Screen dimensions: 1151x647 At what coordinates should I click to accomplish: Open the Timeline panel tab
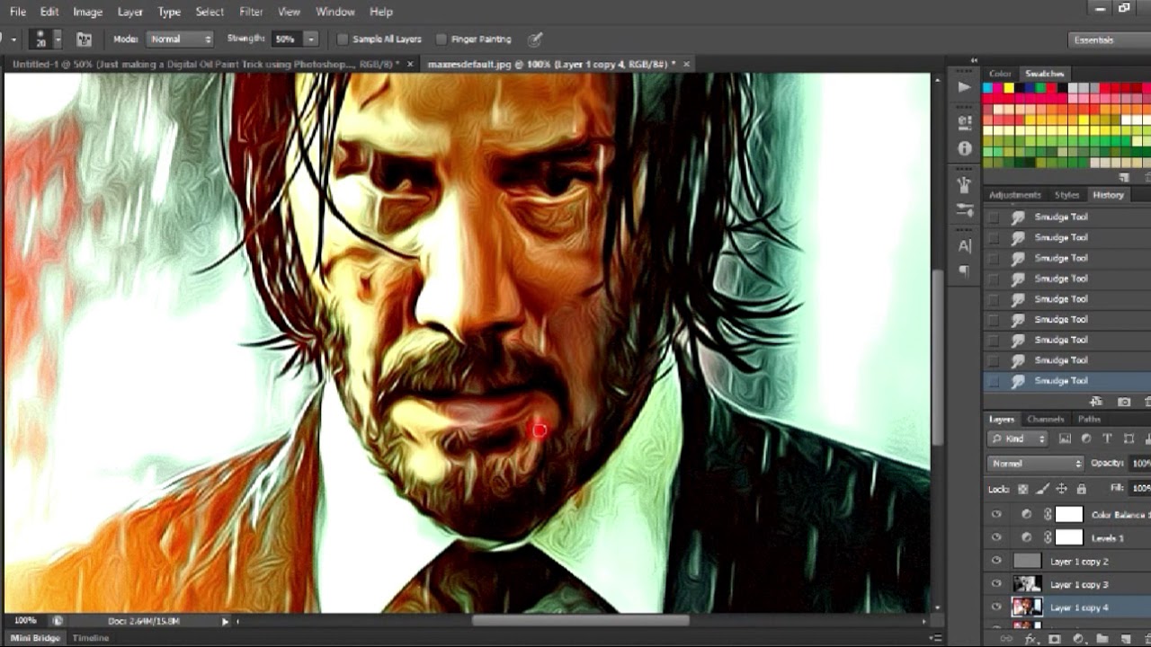coord(91,638)
